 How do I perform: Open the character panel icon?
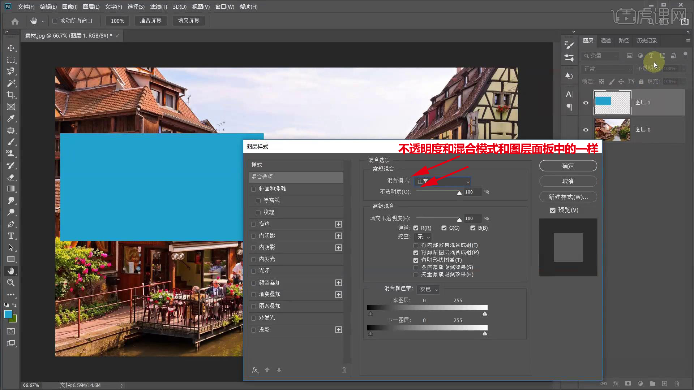click(x=569, y=95)
